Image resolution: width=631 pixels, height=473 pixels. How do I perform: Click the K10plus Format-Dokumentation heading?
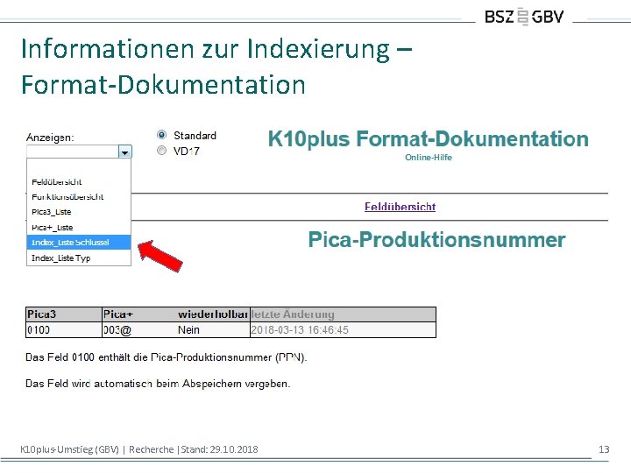point(429,138)
